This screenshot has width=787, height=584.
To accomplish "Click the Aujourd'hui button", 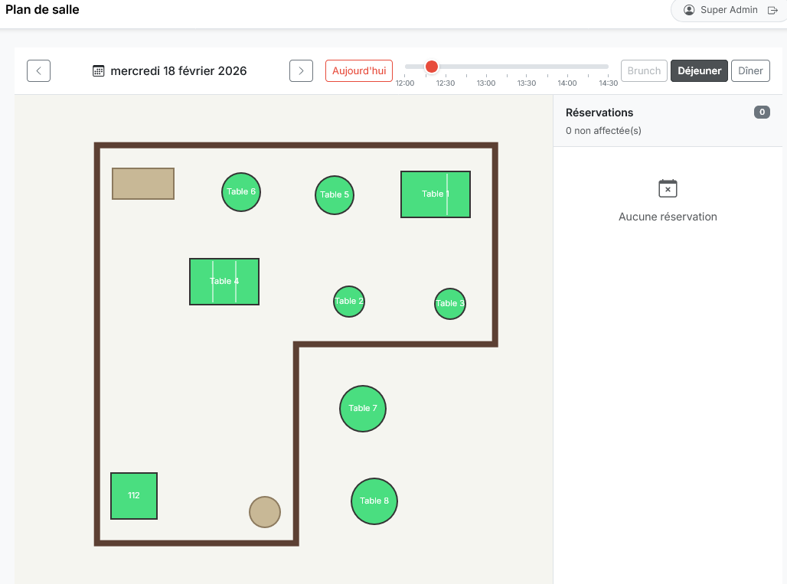I will tap(358, 70).
